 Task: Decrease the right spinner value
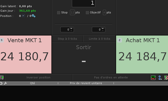pyautogui.click(x=103, y=31)
